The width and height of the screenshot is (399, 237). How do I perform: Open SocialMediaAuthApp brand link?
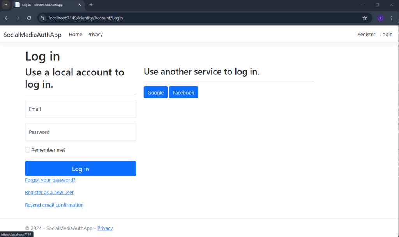pyautogui.click(x=32, y=35)
